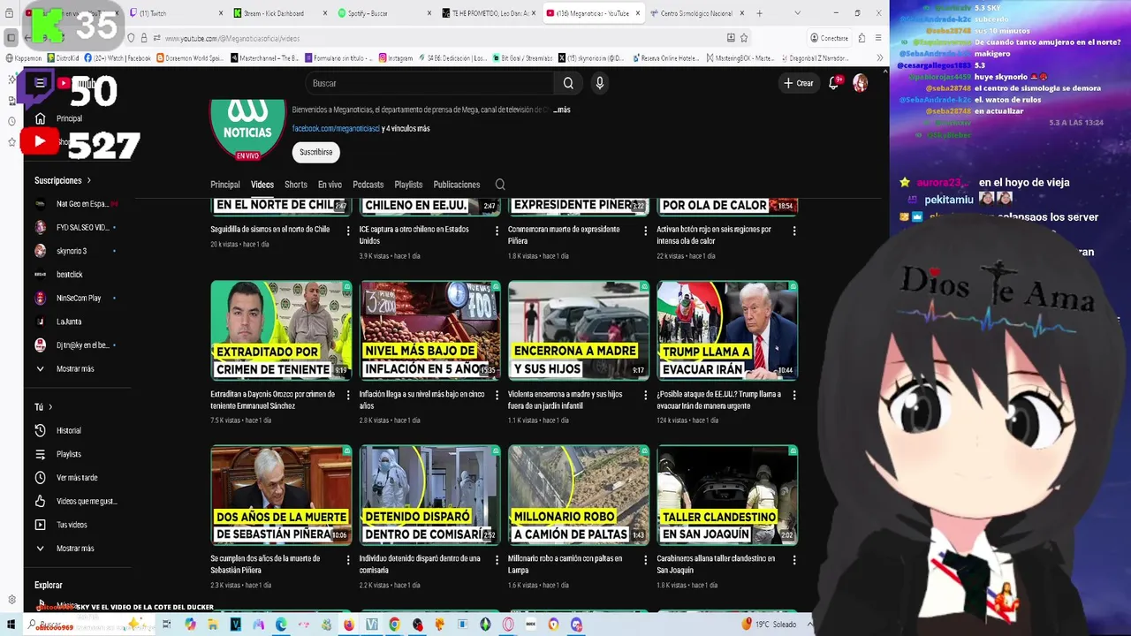Open YouTube notifications bell
This screenshot has height=636, width=1131.
[833, 83]
